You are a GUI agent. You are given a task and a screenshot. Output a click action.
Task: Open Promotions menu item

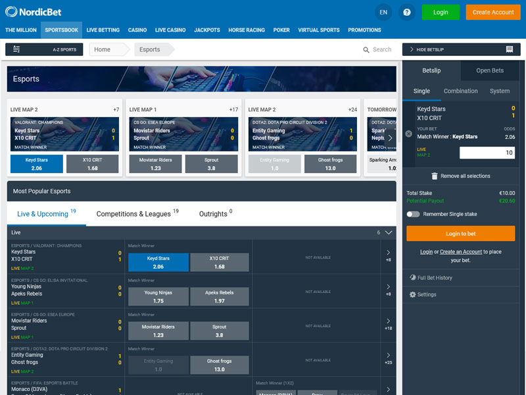(364, 30)
